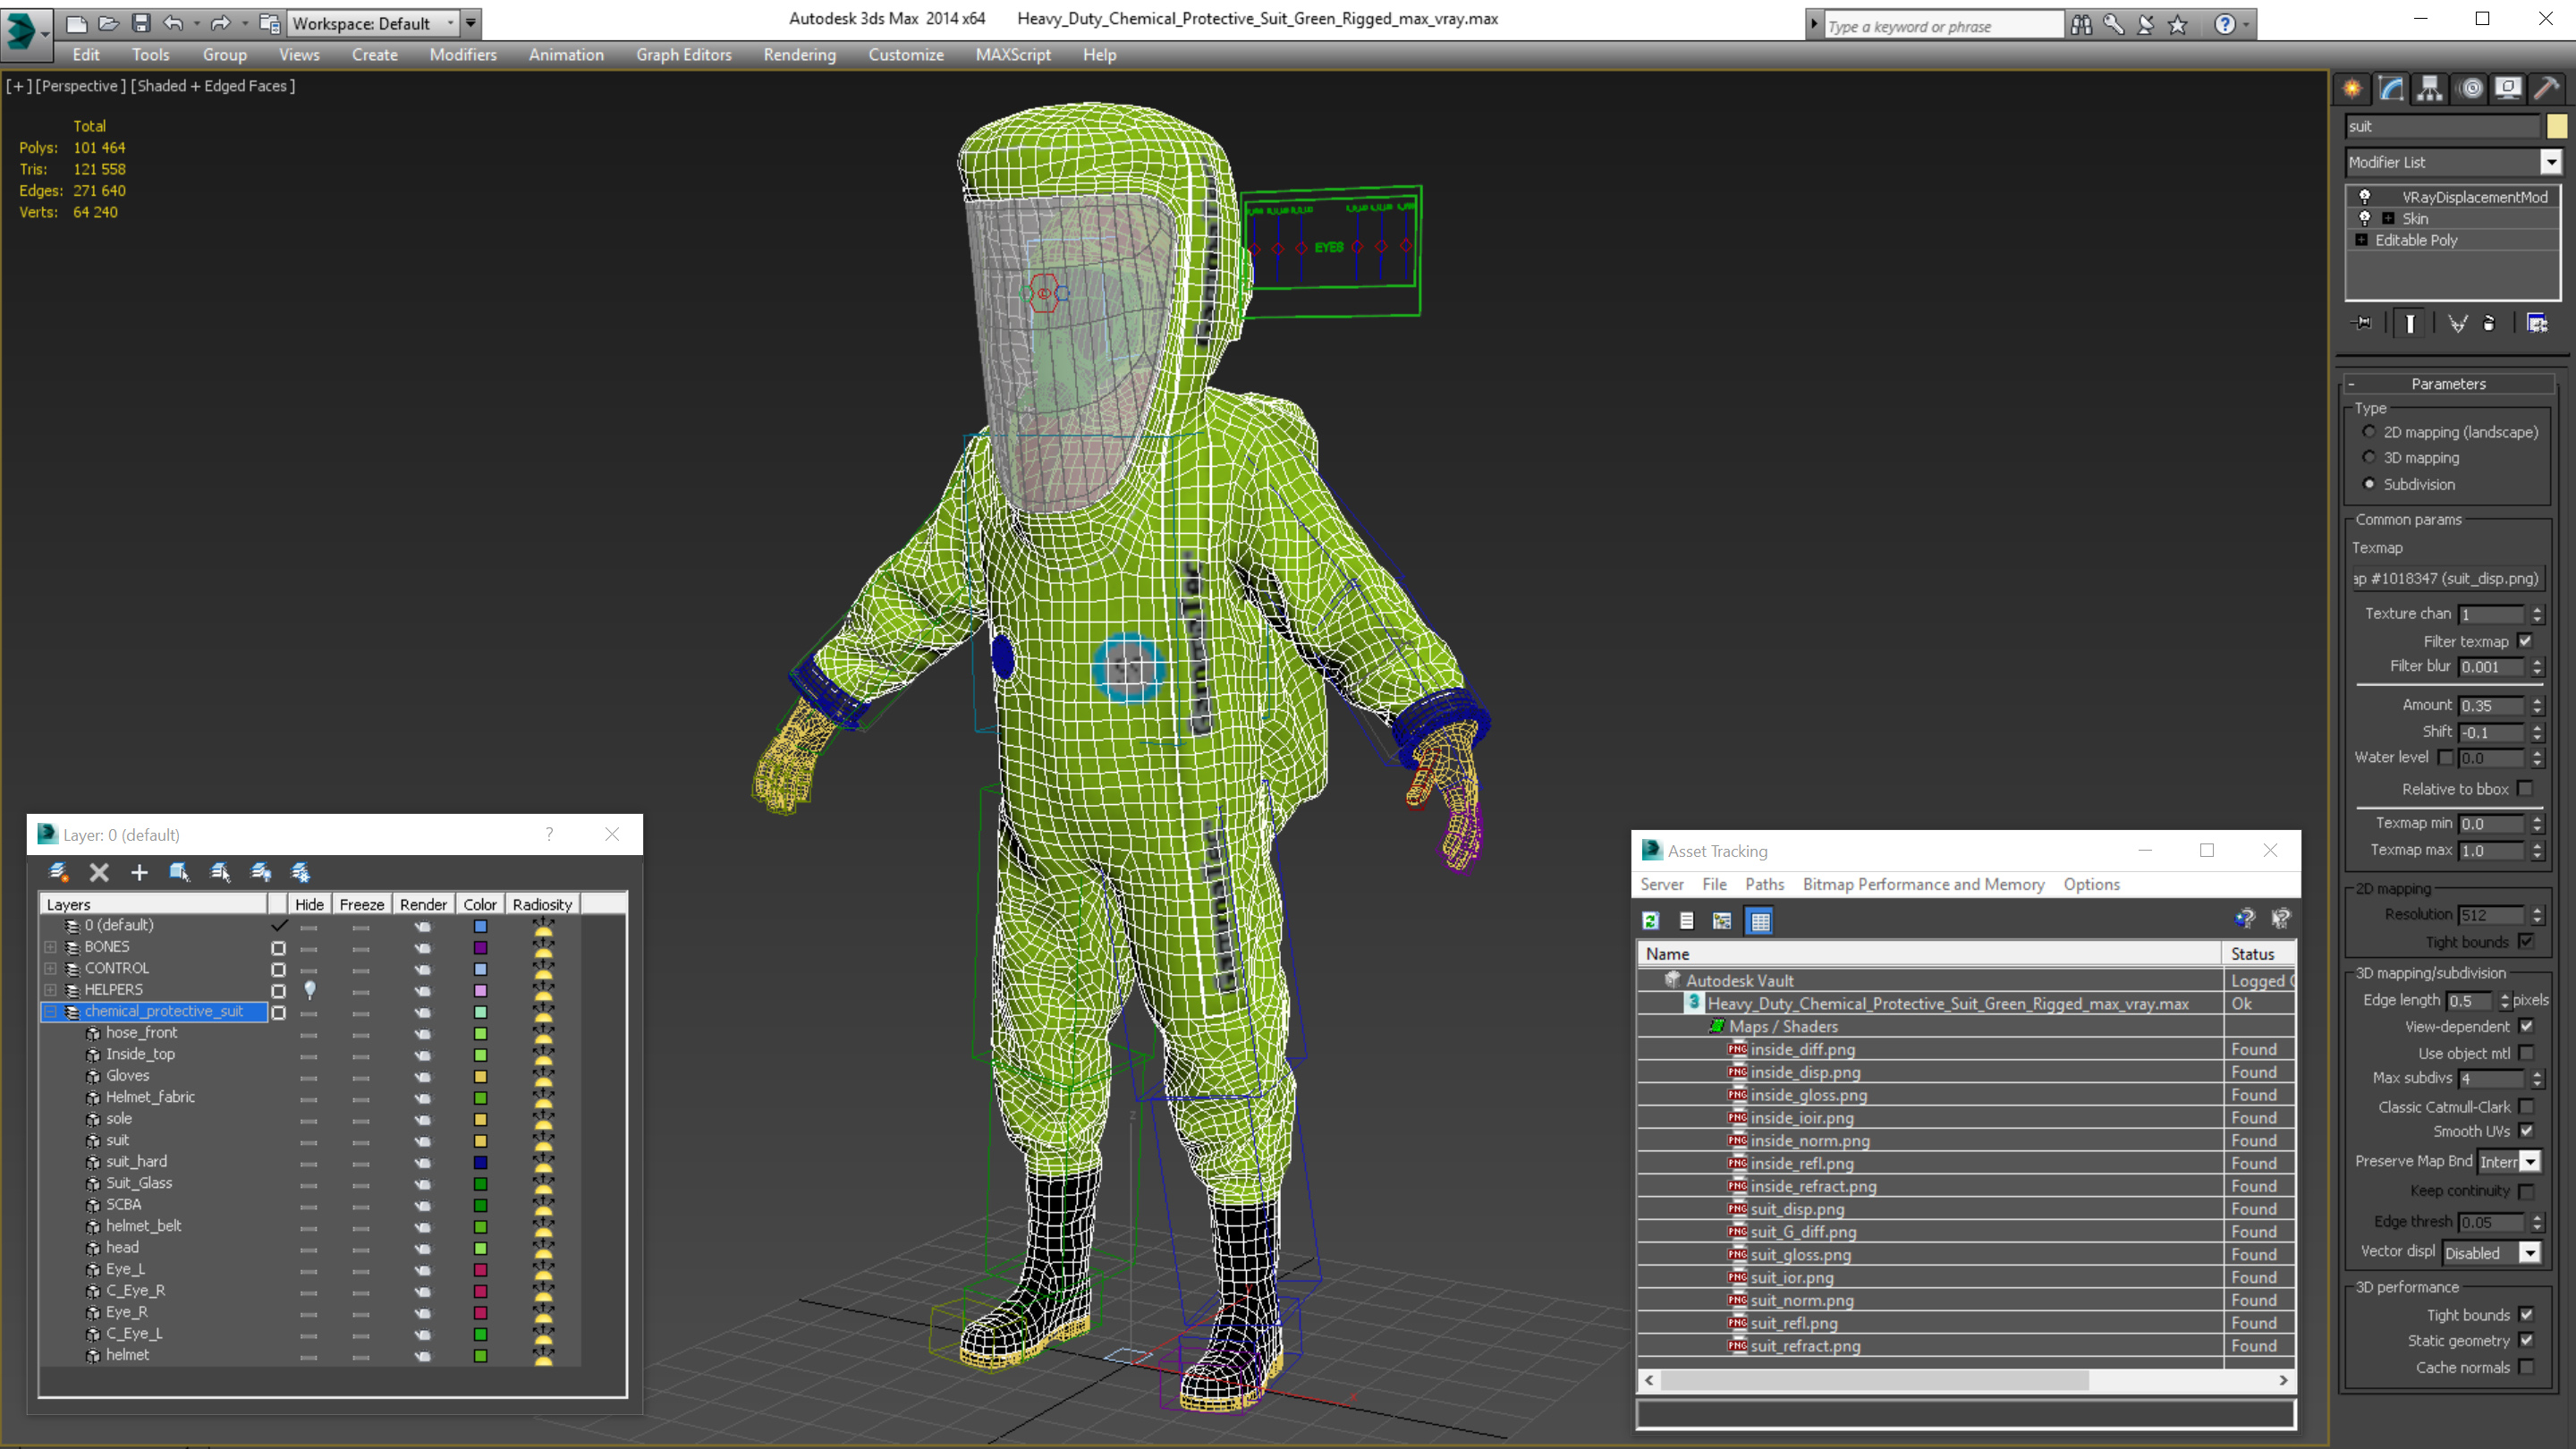Open the Vector displ Disabled dropdown
Image resolution: width=2576 pixels, height=1449 pixels.
pyautogui.click(x=2529, y=1253)
